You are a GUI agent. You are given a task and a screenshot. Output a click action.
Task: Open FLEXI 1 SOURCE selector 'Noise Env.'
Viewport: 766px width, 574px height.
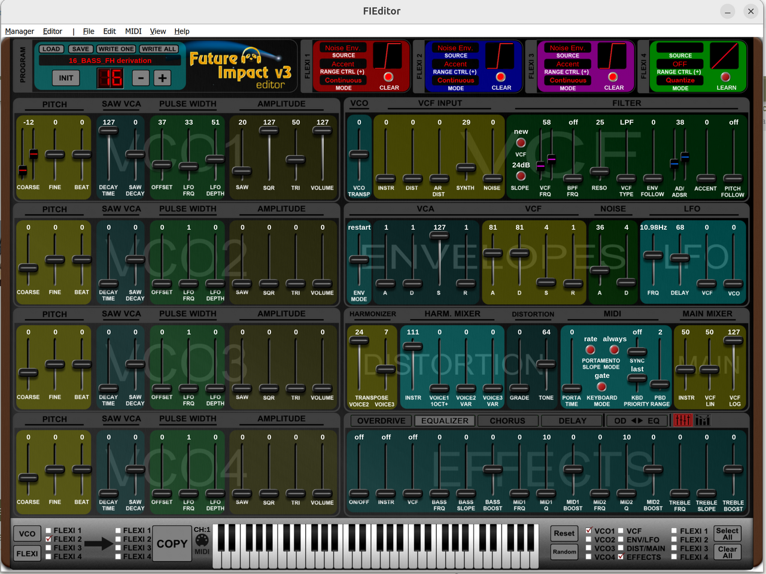343,48
